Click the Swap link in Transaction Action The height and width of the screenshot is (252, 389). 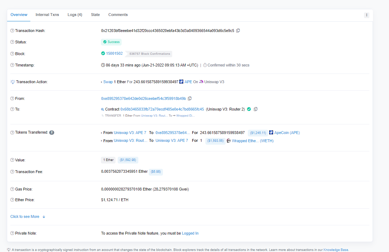(108, 82)
